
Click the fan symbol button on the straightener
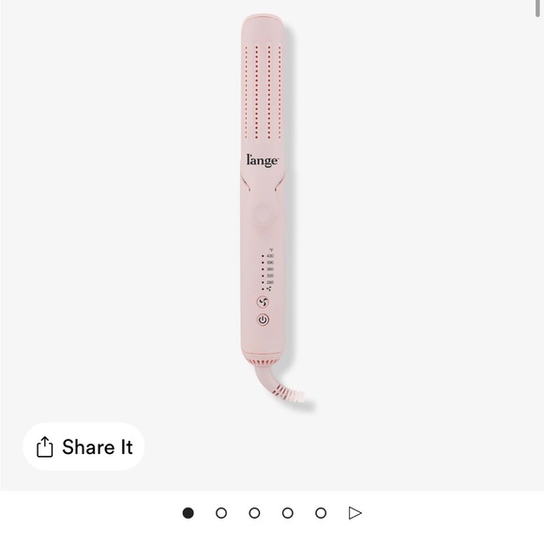(x=263, y=302)
